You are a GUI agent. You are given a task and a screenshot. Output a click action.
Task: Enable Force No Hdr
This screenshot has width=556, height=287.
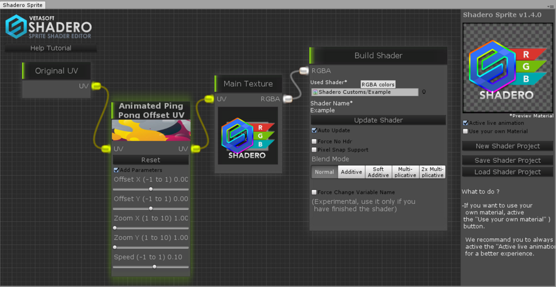(x=314, y=142)
